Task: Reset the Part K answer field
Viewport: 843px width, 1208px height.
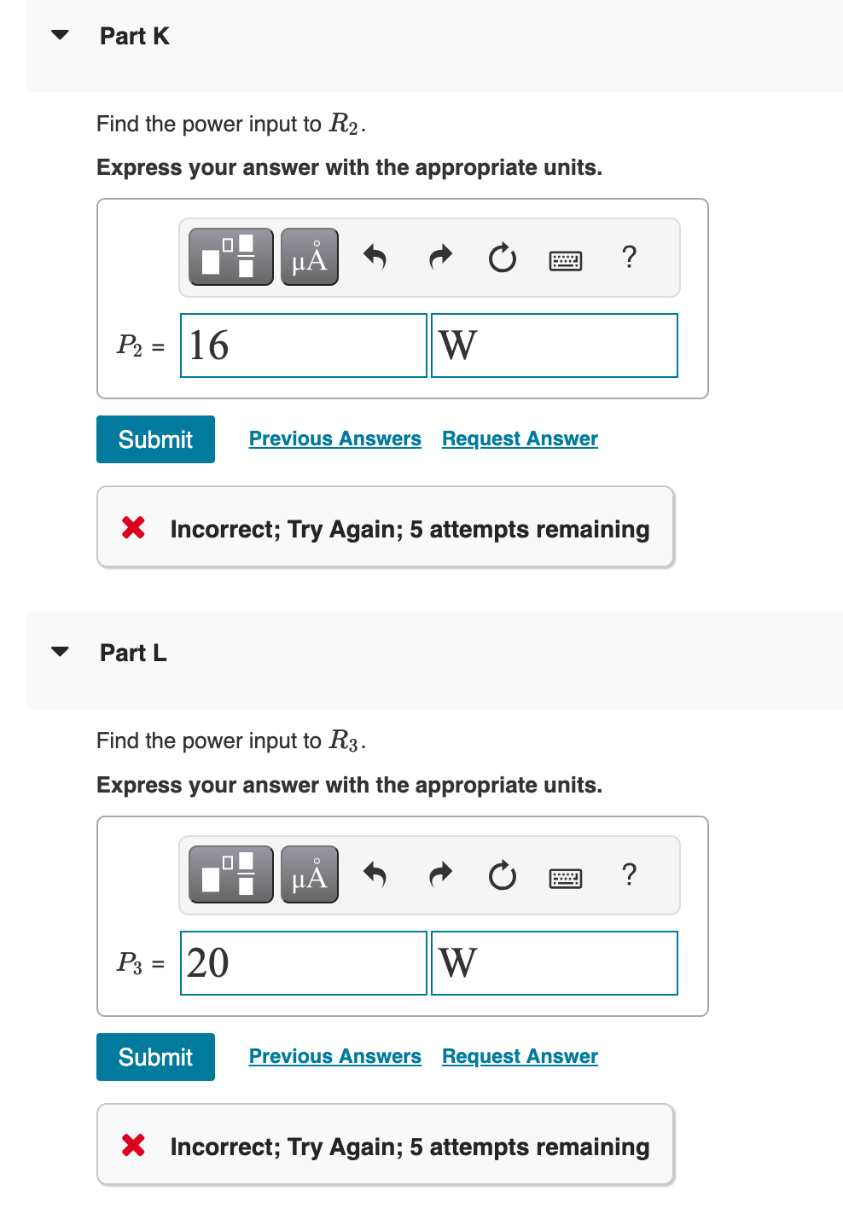Action: (502, 258)
